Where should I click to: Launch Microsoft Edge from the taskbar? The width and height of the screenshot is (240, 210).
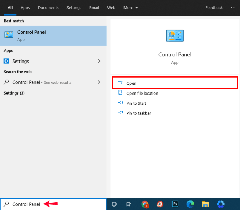(x=190, y=204)
